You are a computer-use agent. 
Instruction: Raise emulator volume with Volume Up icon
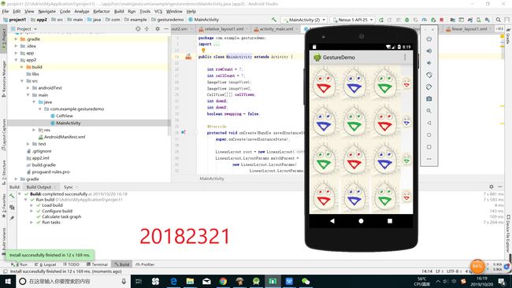pyautogui.click(x=429, y=51)
